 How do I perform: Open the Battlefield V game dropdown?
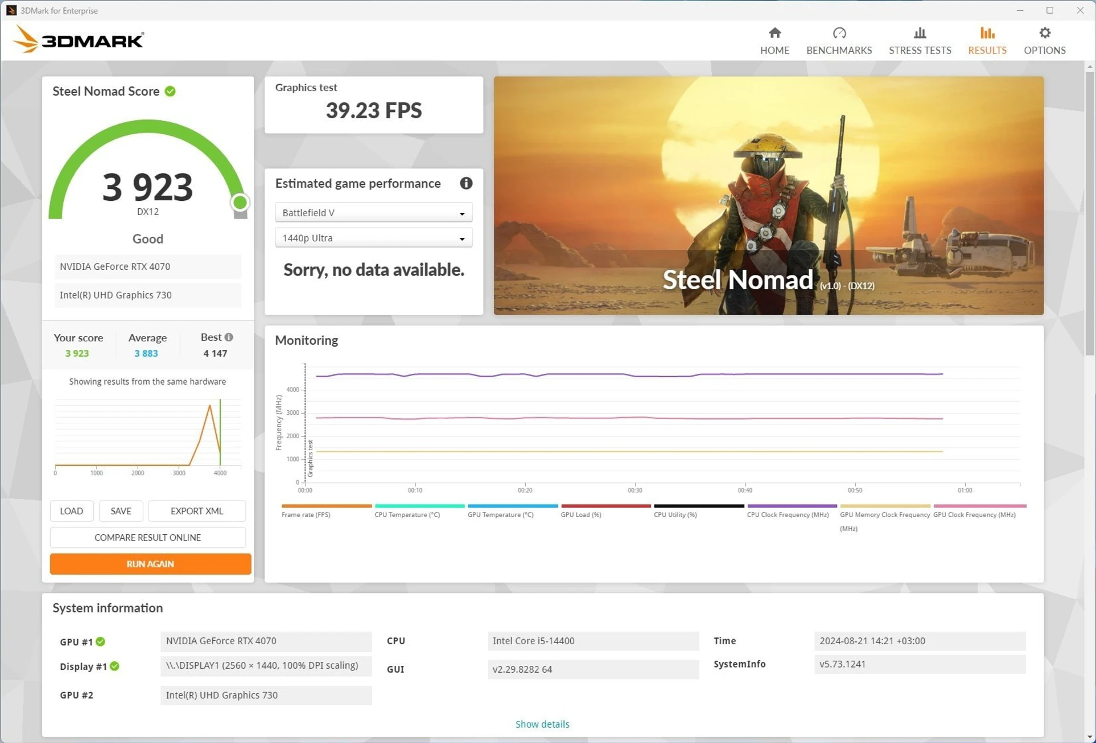(373, 212)
